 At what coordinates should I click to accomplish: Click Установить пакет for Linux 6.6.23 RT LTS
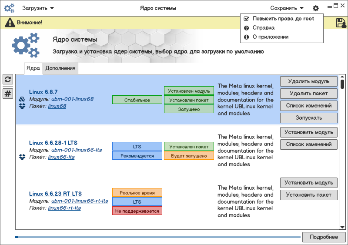309,195
